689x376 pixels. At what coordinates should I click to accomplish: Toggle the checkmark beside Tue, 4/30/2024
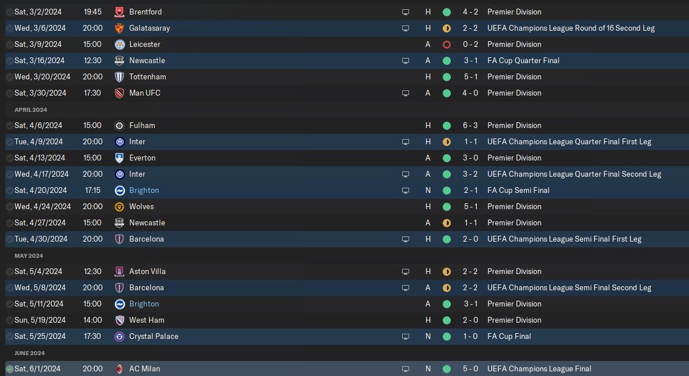coord(9,239)
